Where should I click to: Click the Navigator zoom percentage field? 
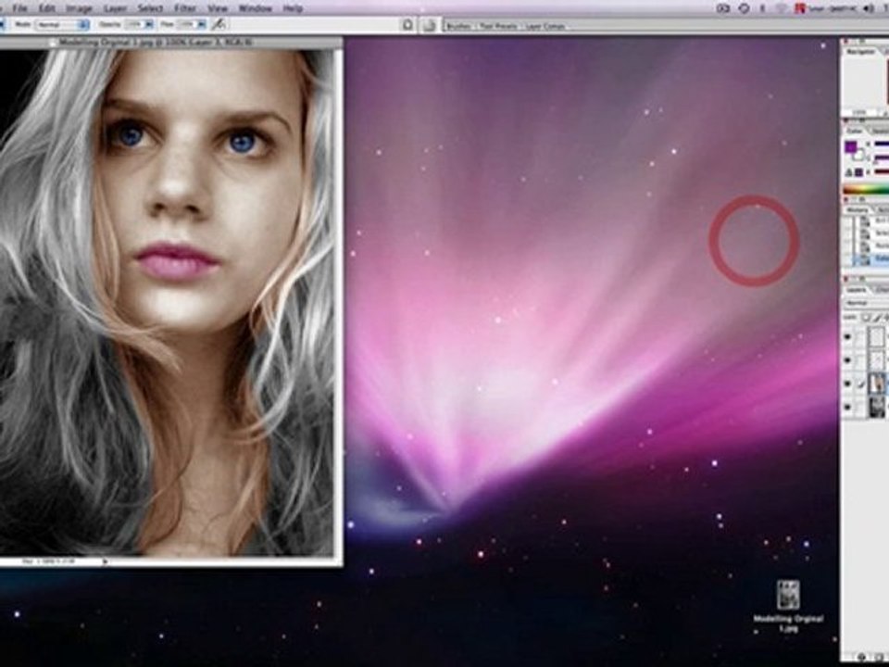pos(860,113)
